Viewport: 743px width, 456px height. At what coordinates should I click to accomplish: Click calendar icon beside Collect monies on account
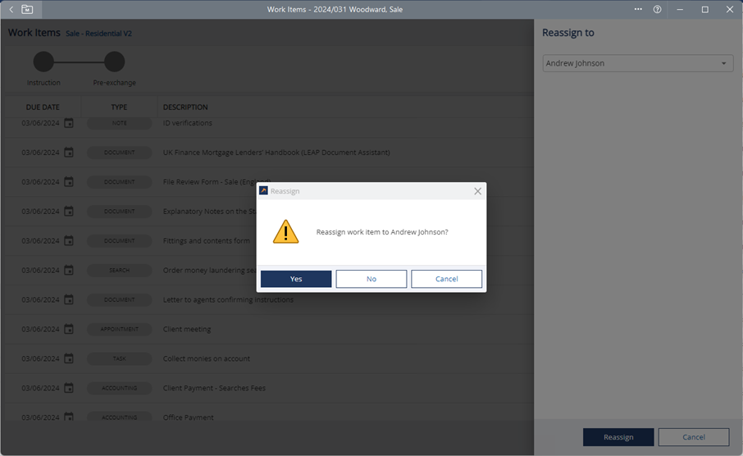pyautogui.click(x=69, y=358)
